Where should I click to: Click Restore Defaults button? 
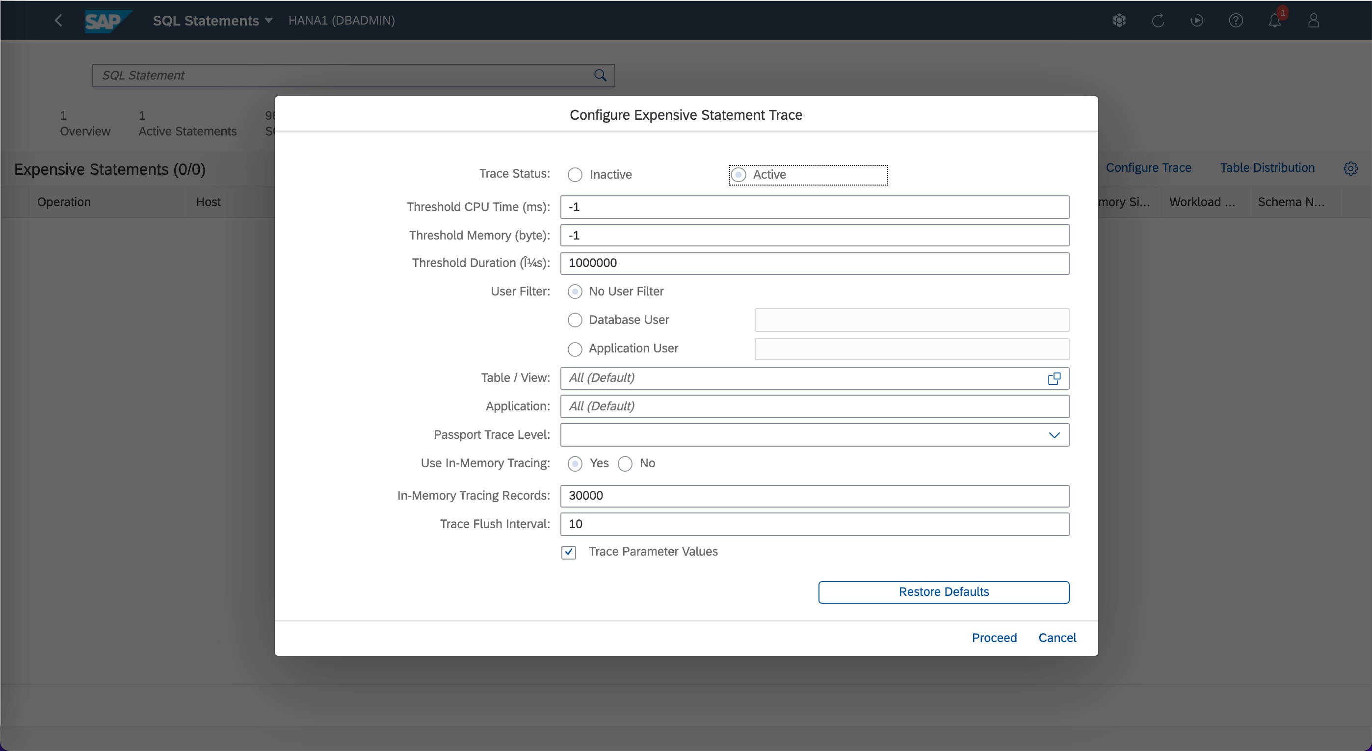pyautogui.click(x=943, y=592)
